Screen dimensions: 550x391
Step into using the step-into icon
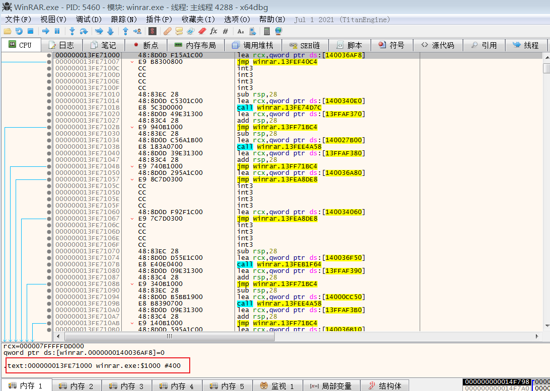72,31
